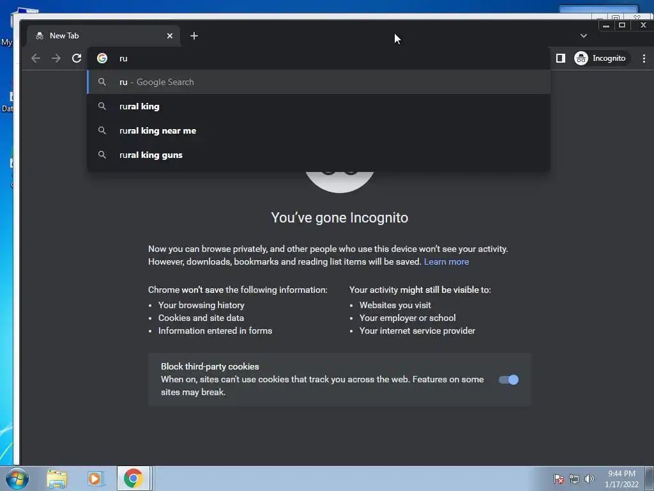The width and height of the screenshot is (654, 491).
Task: Click the browser back arrow
Action: pos(36,58)
